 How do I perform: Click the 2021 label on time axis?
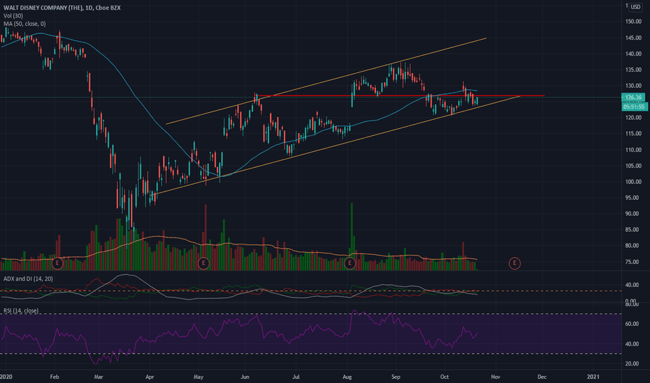594,377
